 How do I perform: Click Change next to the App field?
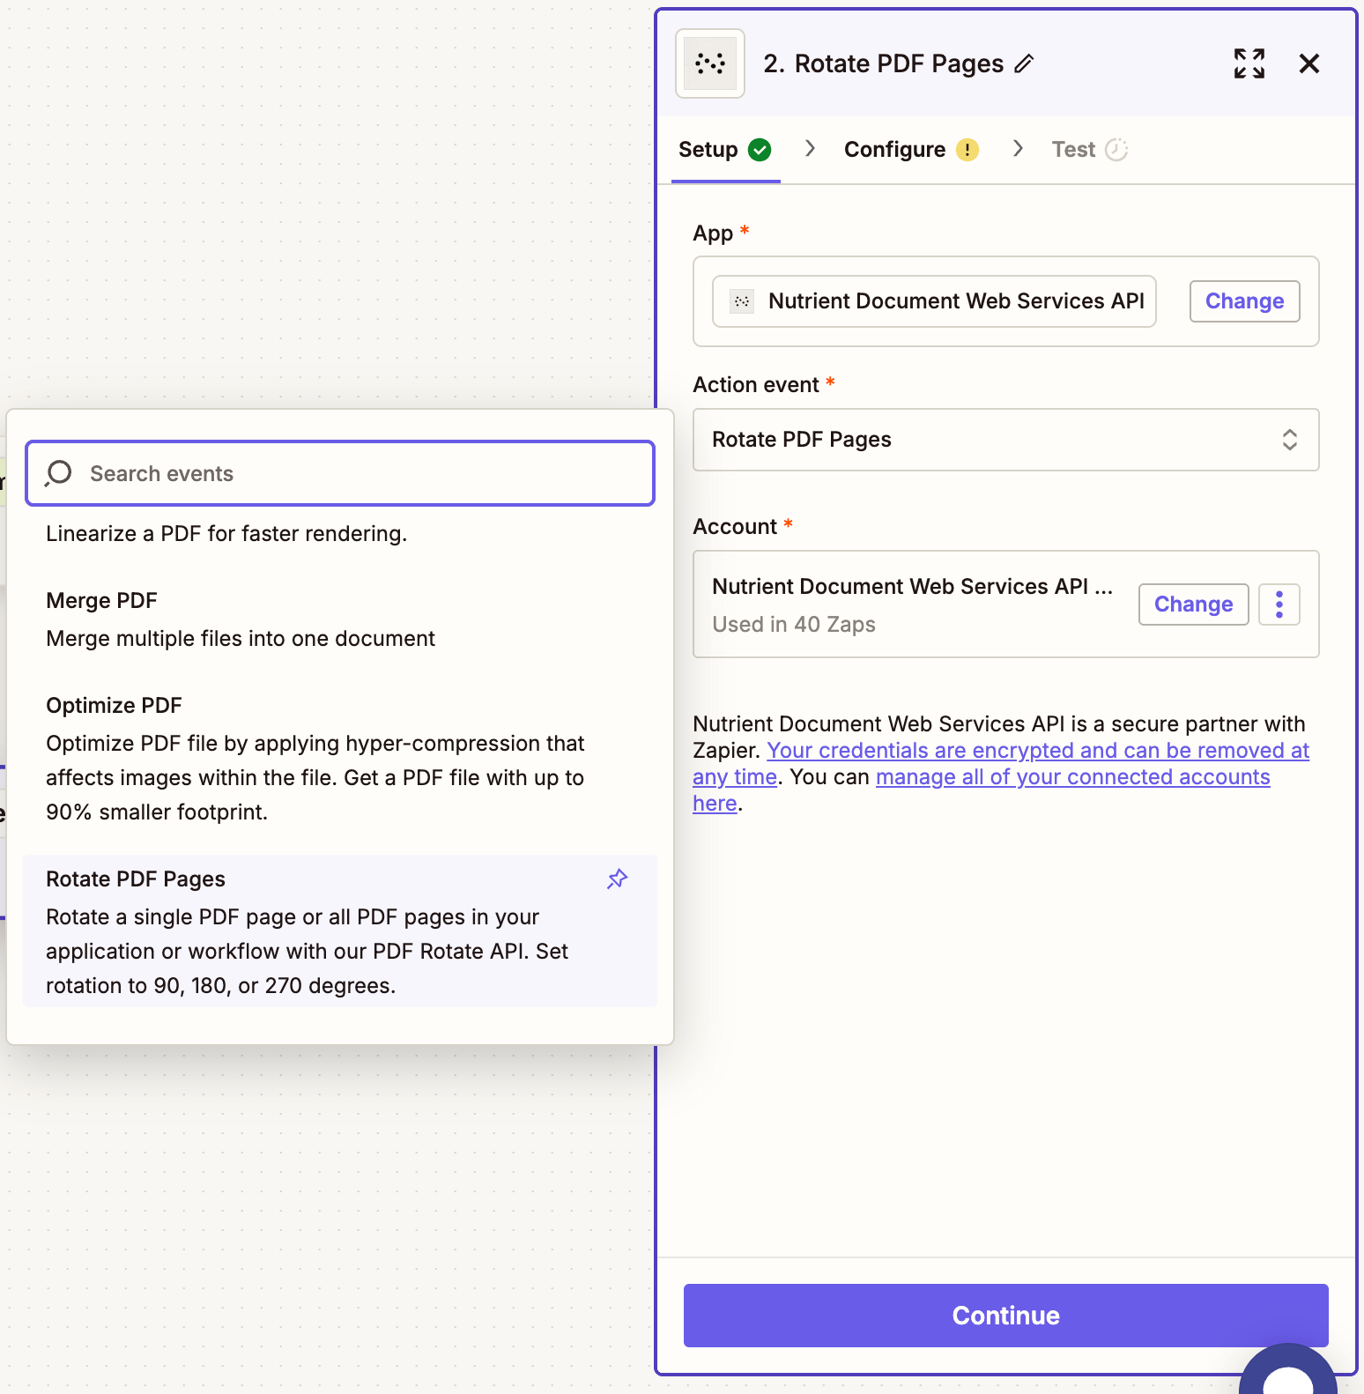[1244, 300]
